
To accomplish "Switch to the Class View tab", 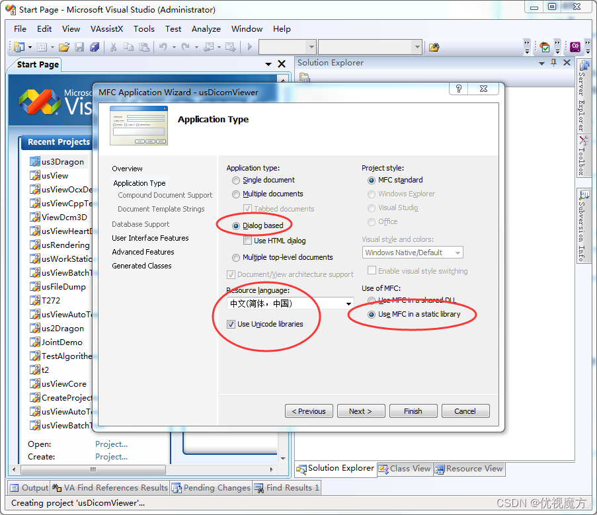I will coord(405,469).
